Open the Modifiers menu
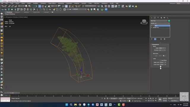The height and width of the screenshot is (107, 190). [x=36, y=3]
